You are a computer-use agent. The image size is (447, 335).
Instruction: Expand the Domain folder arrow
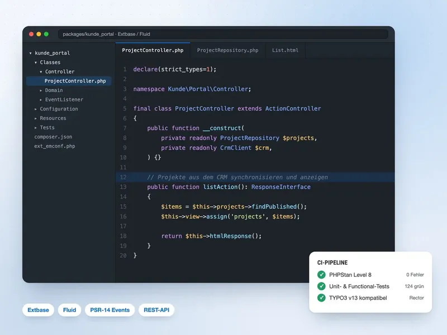pos(41,90)
